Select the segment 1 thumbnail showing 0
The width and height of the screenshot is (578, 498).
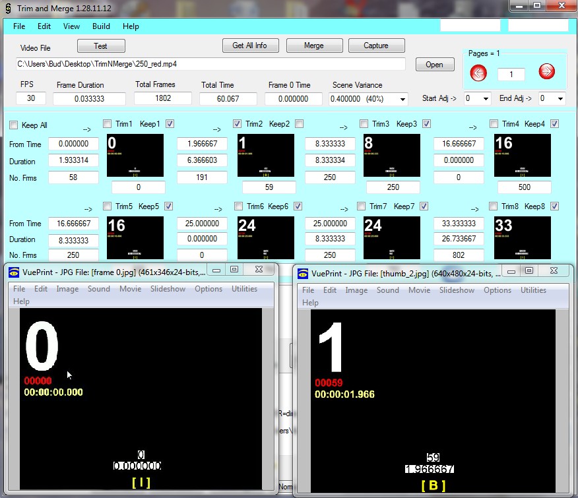click(135, 156)
